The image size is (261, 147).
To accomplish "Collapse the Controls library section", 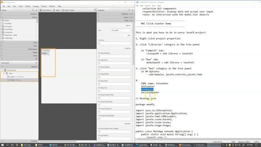I will pyautogui.click(x=19, y=17).
